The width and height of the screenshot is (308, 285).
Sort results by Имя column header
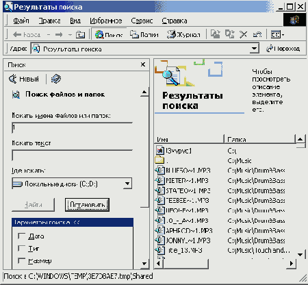coord(190,139)
